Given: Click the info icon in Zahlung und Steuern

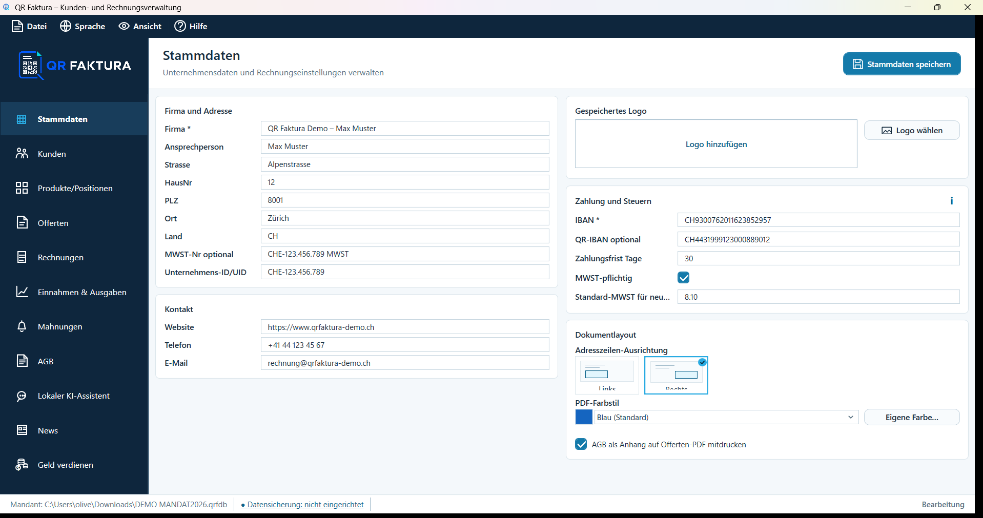Looking at the screenshot, I should pos(951,201).
